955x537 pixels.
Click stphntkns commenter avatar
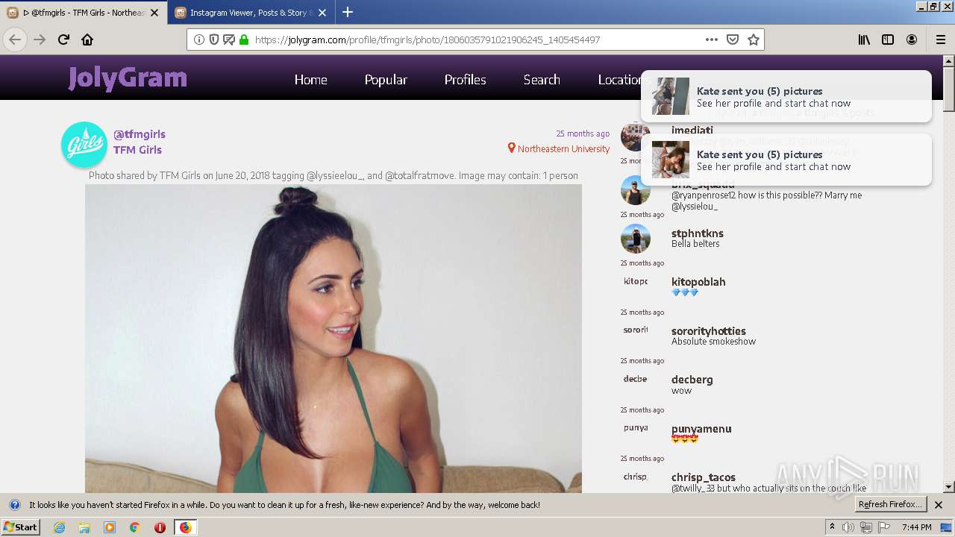click(636, 239)
